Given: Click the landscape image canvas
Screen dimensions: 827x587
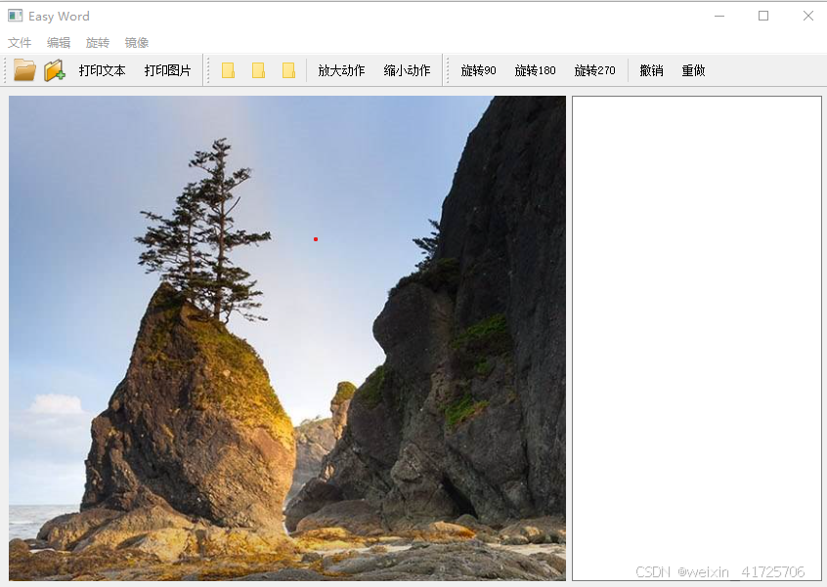Looking at the screenshot, I should 287,338.
